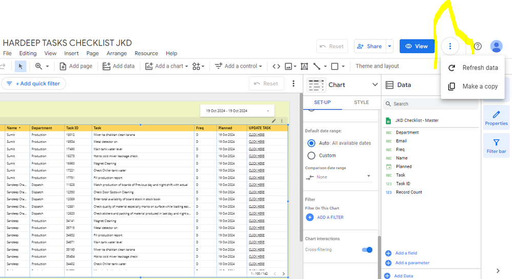Expand the Chart type chevron
The height and width of the screenshot is (279, 512).
(375, 85)
